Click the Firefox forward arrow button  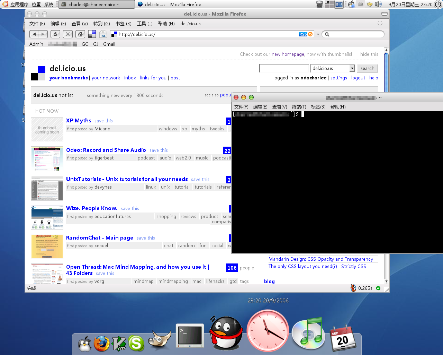click(x=43, y=34)
